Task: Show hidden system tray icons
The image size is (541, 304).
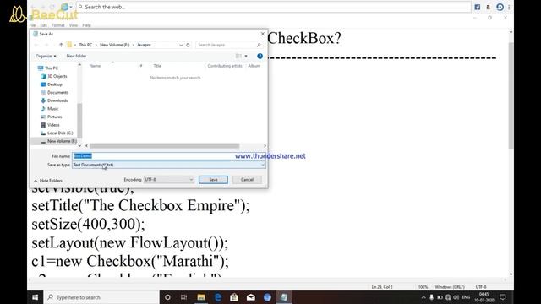Action: pos(424,297)
